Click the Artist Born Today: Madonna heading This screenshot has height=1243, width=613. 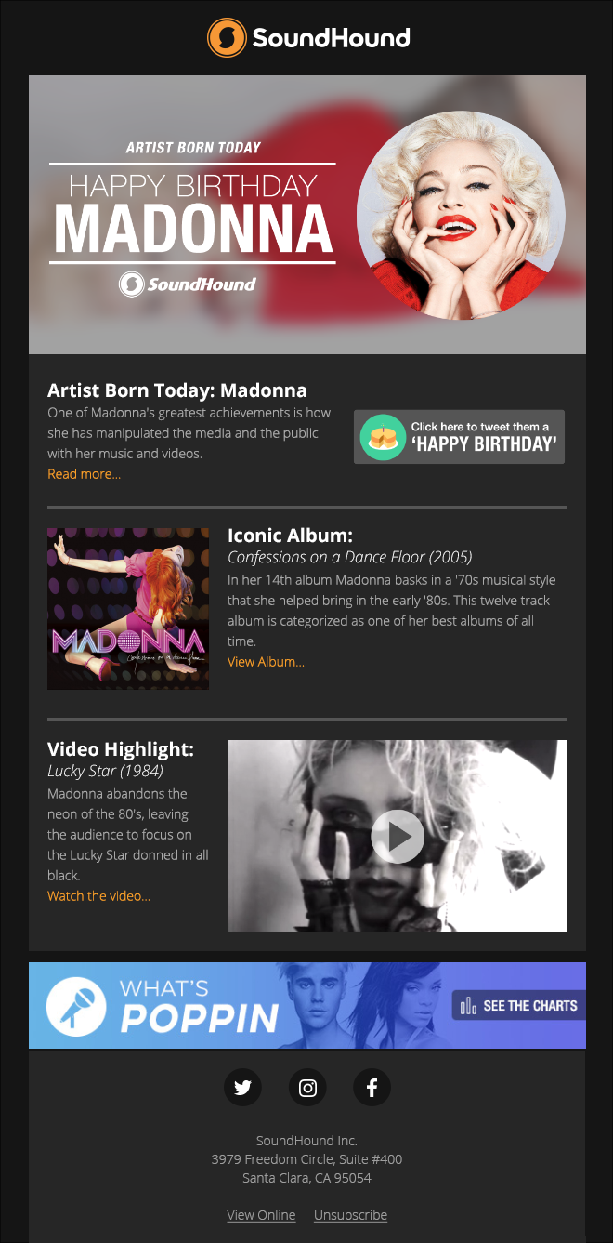coord(177,390)
